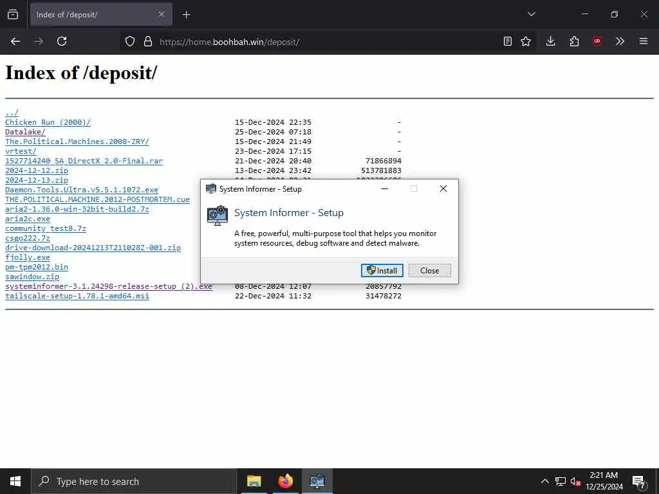Show more tools overflow chevrons

tap(620, 41)
